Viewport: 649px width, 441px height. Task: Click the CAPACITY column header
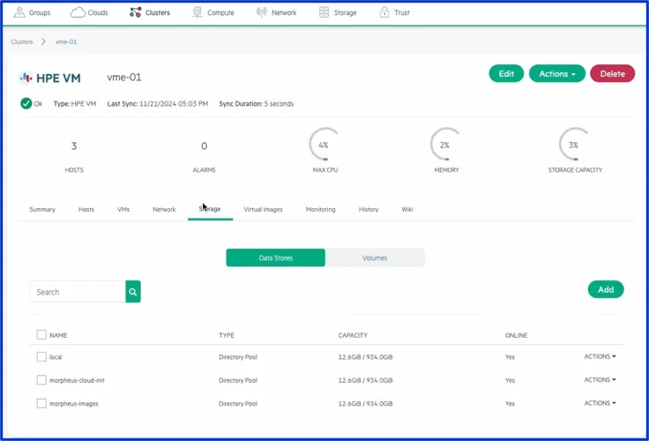click(x=353, y=335)
